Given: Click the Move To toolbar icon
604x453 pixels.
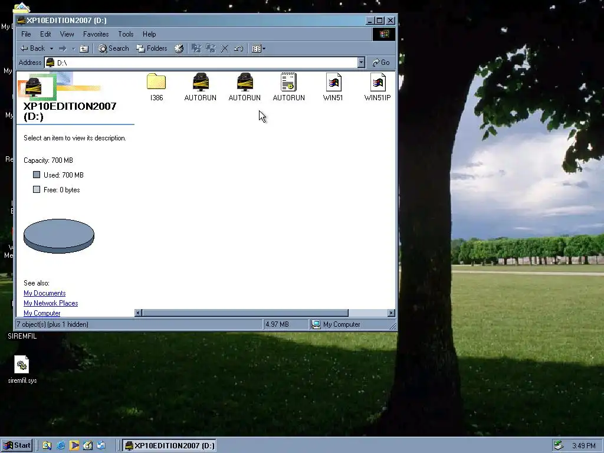Looking at the screenshot, I should tap(196, 48).
